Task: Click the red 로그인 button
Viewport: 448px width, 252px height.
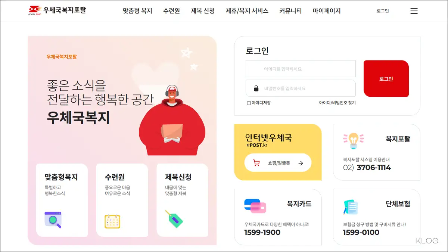Action: [x=386, y=79]
